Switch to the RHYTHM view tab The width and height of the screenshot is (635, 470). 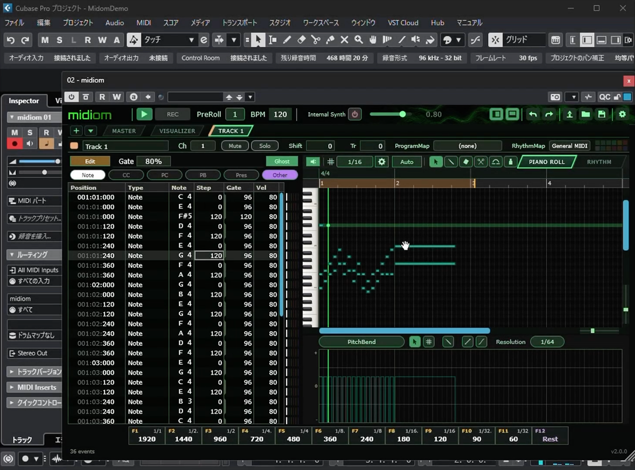click(x=599, y=162)
